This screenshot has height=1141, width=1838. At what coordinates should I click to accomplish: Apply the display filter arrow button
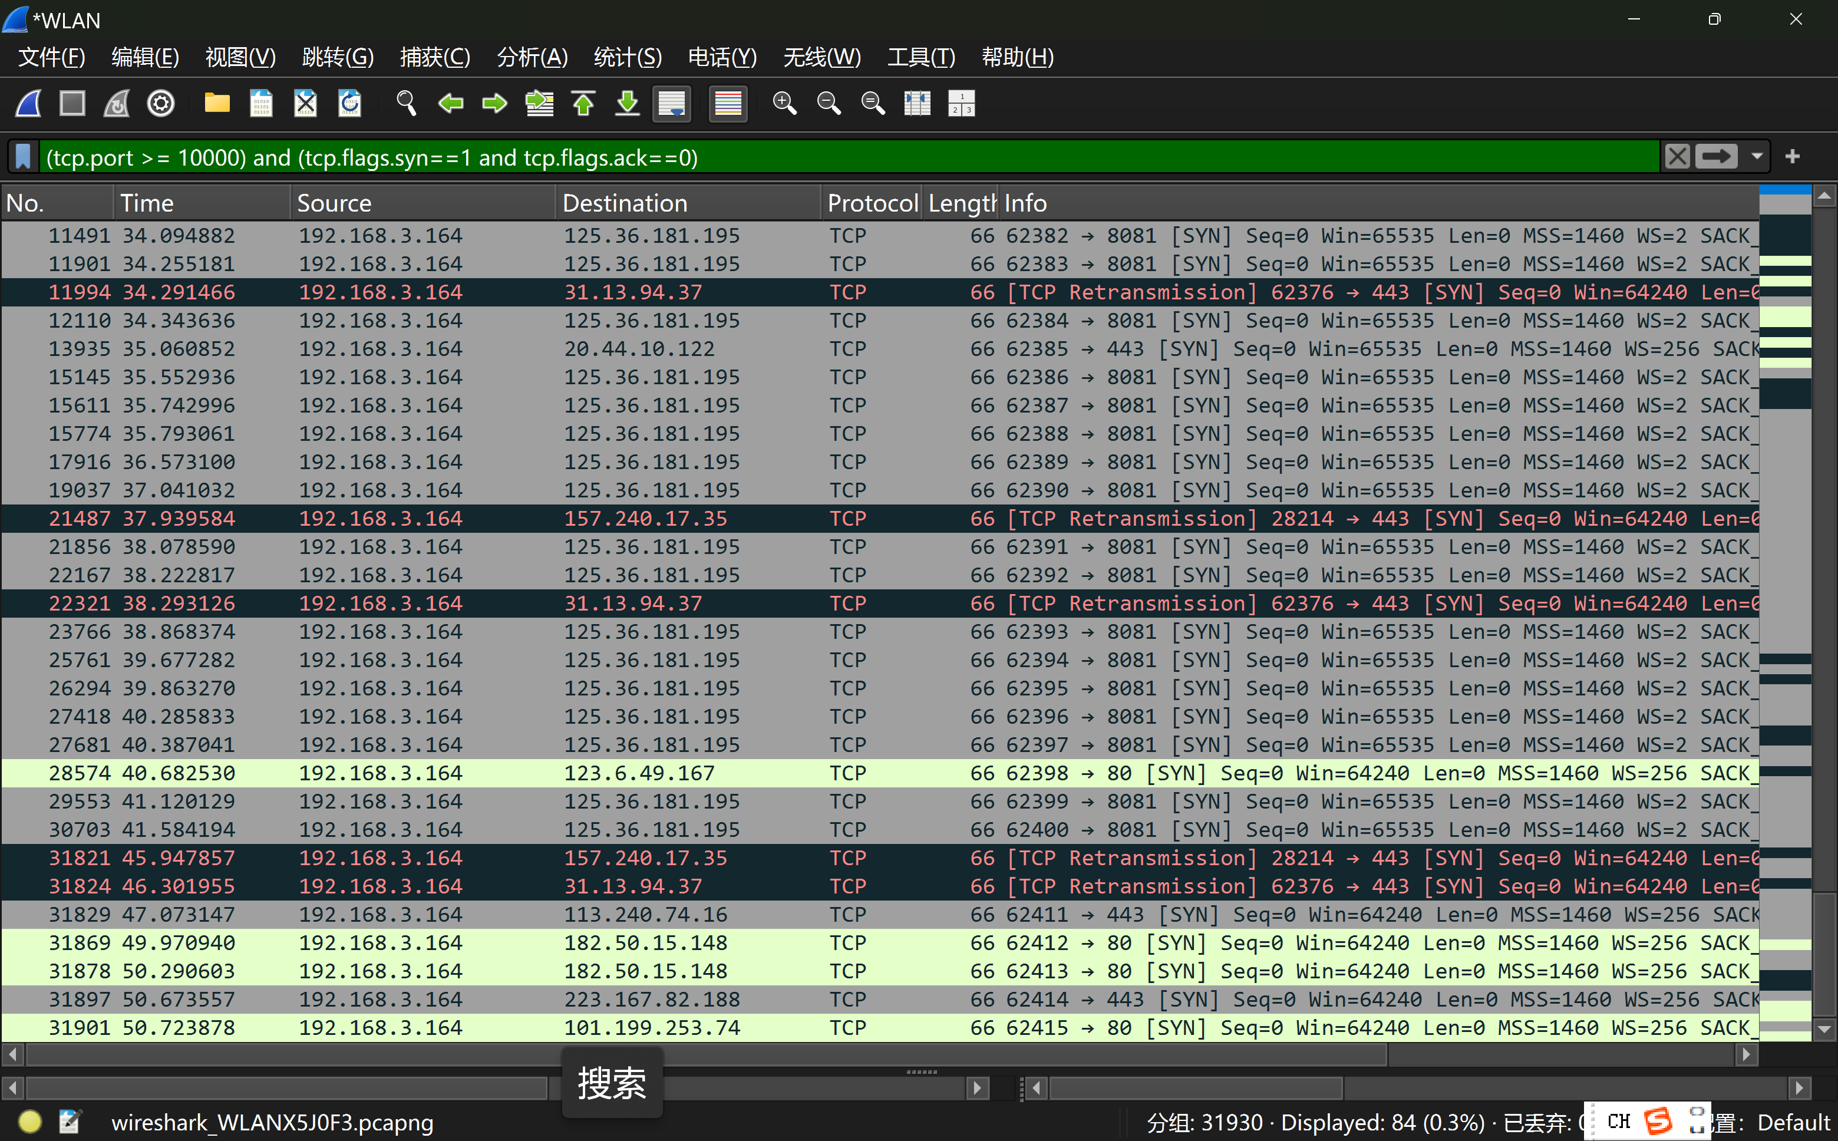[1717, 157]
